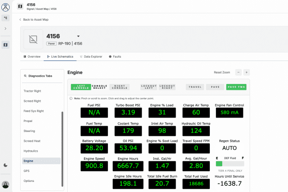
Task: Open the user profile avatar
Action: click(x=6, y=184)
